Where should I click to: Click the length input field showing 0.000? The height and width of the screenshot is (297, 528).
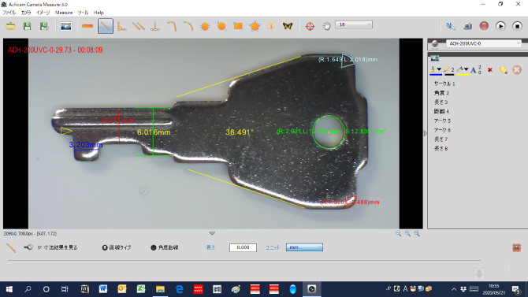point(243,247)
